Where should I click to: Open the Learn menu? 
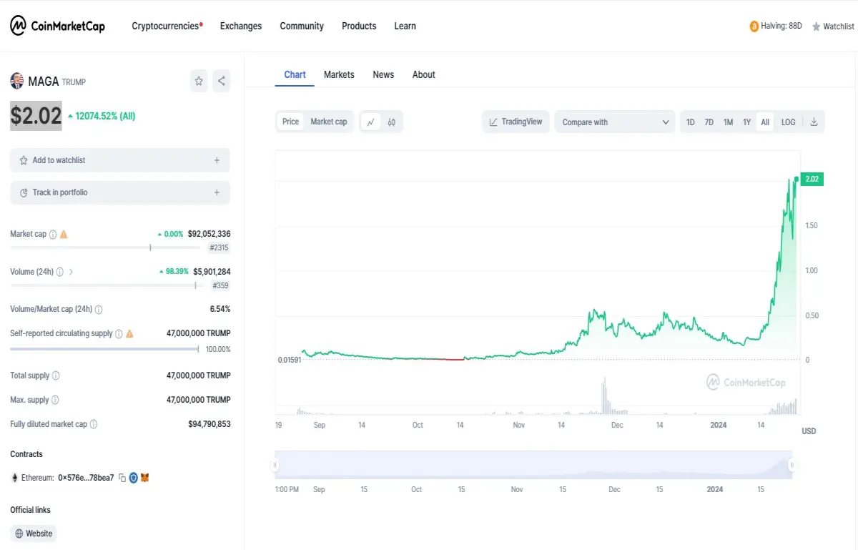coord(405,26)
